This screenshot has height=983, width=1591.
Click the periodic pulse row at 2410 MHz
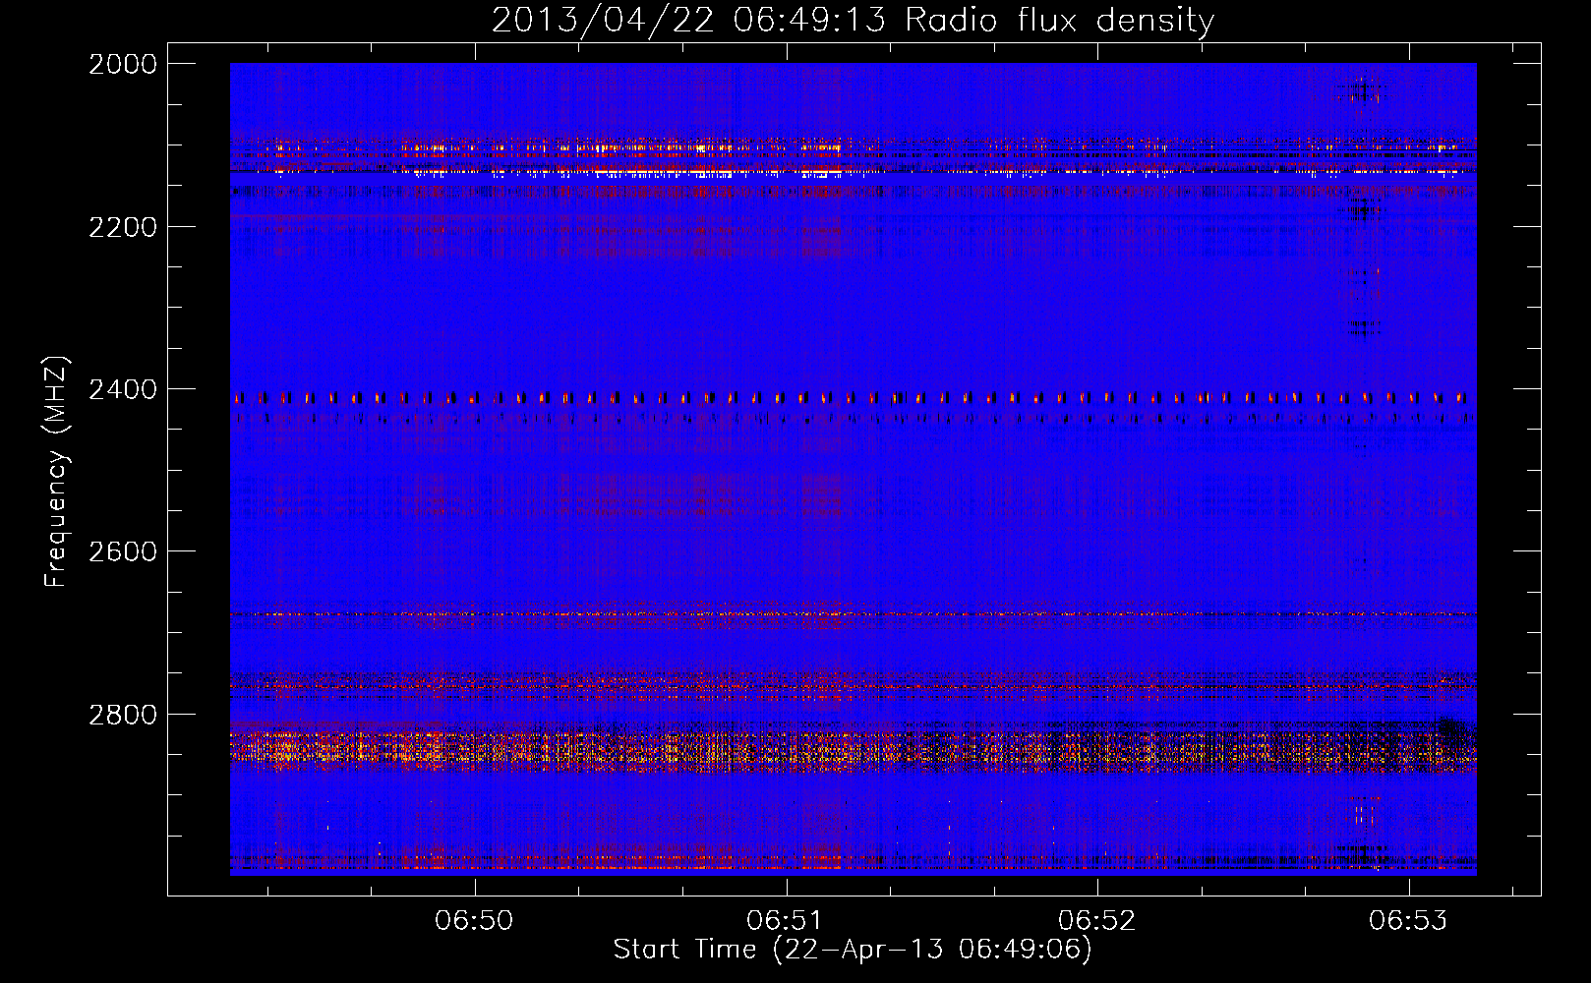click(853, 398)
